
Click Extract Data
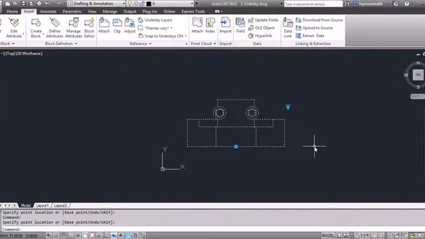coord(310,36)
